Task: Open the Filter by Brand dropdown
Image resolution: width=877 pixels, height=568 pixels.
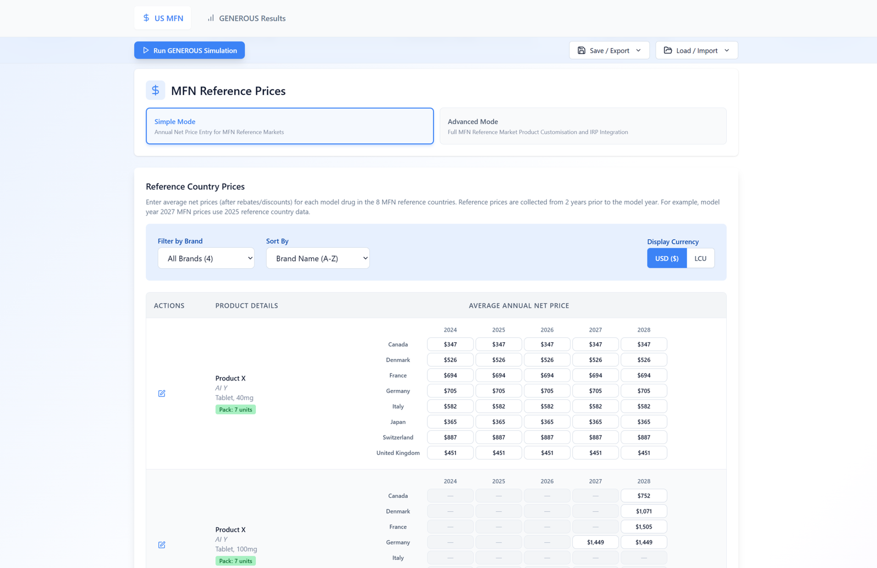Action: pos(206,258)
